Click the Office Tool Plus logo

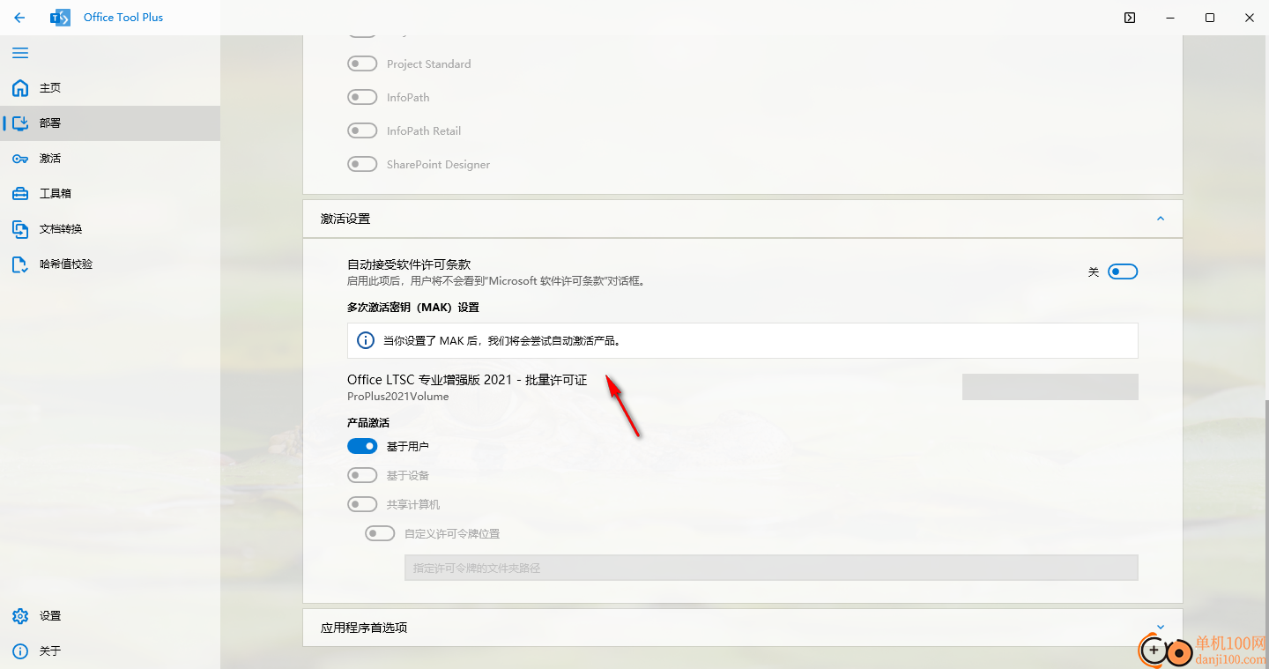point(60,18)
